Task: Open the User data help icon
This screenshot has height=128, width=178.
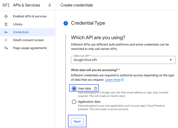Action: tap(95, 88)
